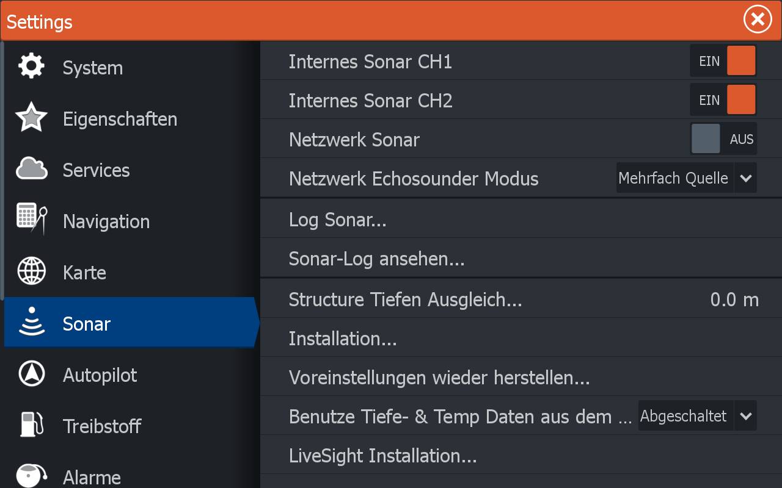Open the Log Sonar entry

(337, 220)
